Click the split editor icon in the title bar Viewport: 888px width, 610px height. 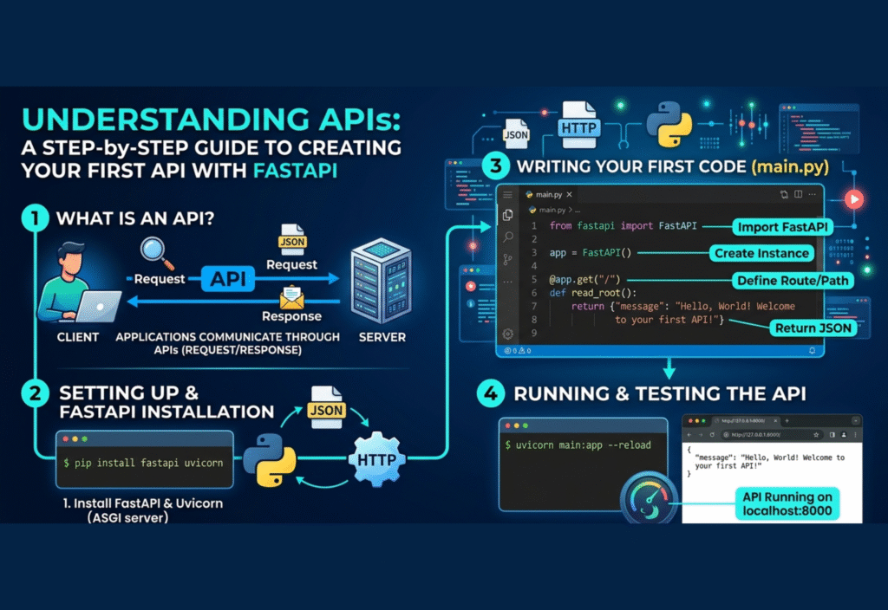[x=797, y=194]
